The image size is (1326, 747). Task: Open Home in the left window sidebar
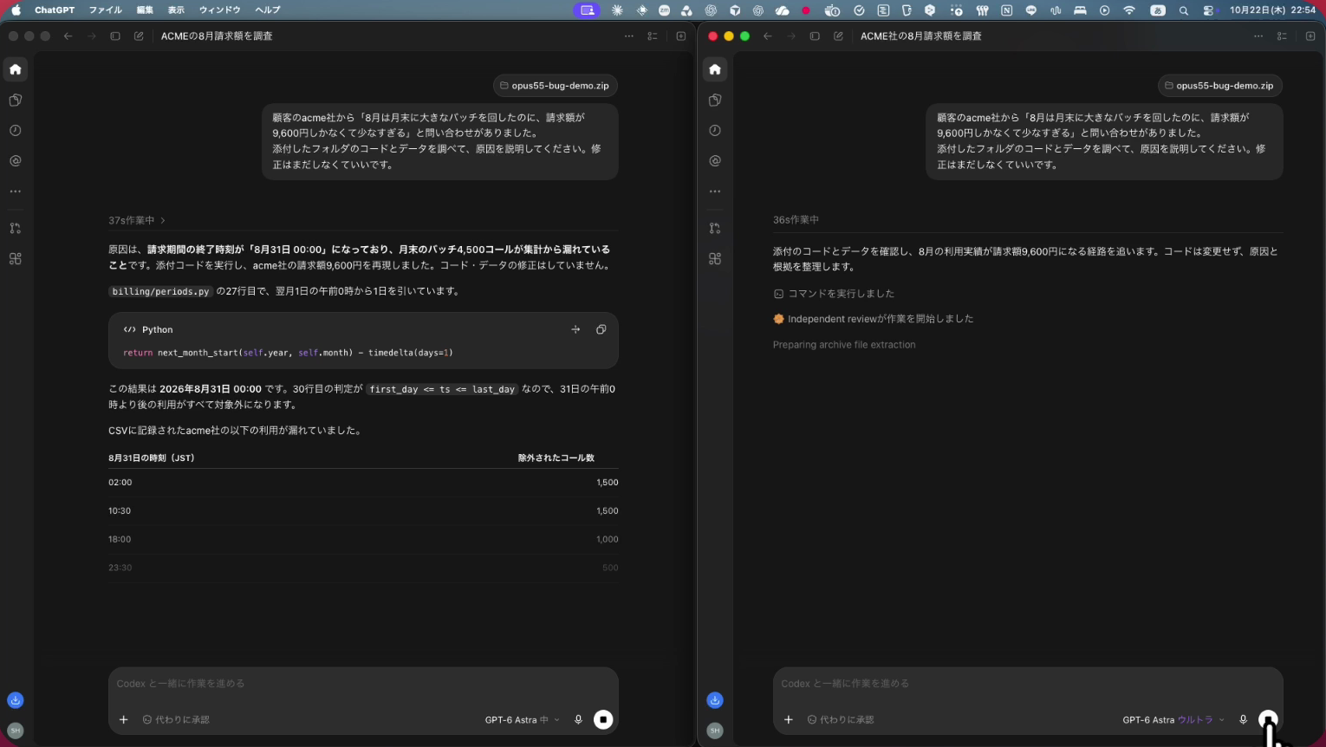16,69
